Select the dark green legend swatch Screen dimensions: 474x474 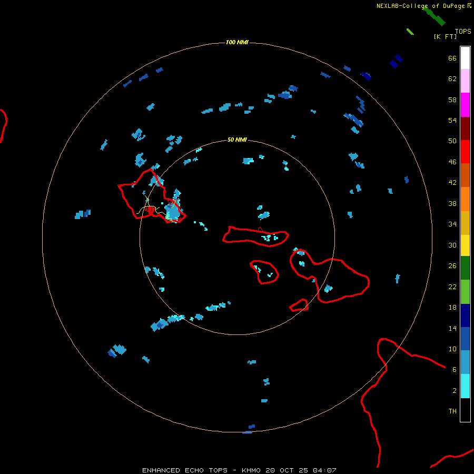coord(465,268)
